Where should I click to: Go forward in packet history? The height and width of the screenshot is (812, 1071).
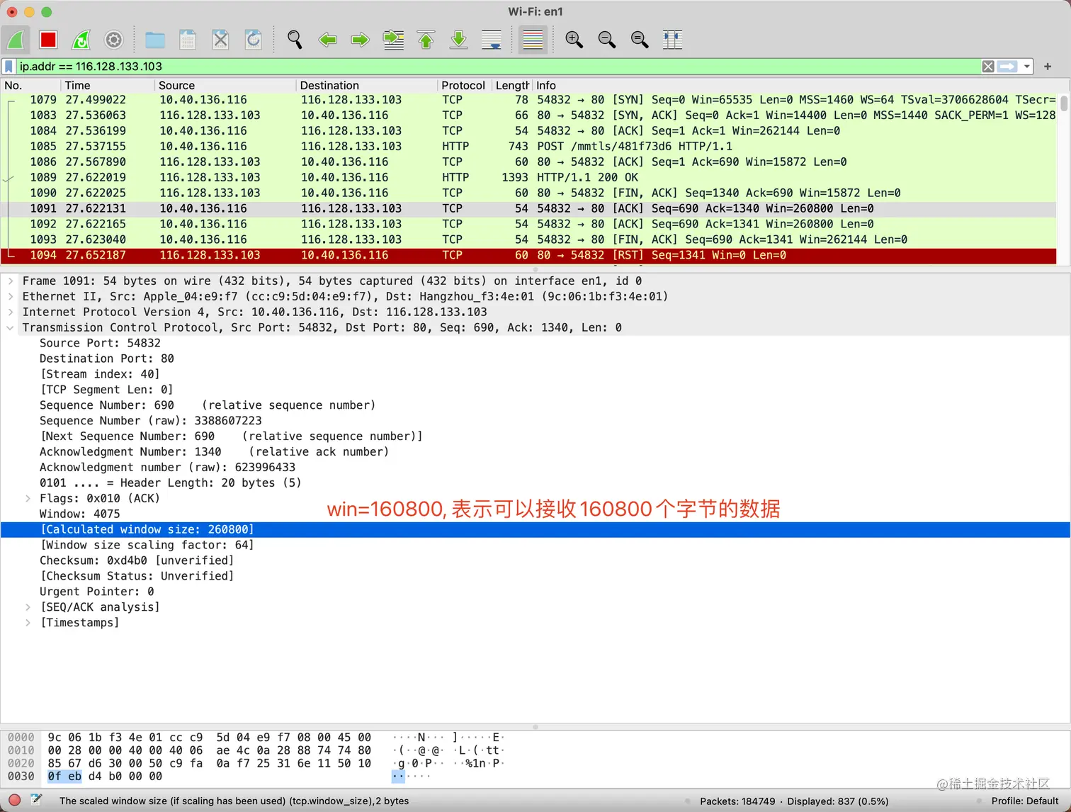361,40
